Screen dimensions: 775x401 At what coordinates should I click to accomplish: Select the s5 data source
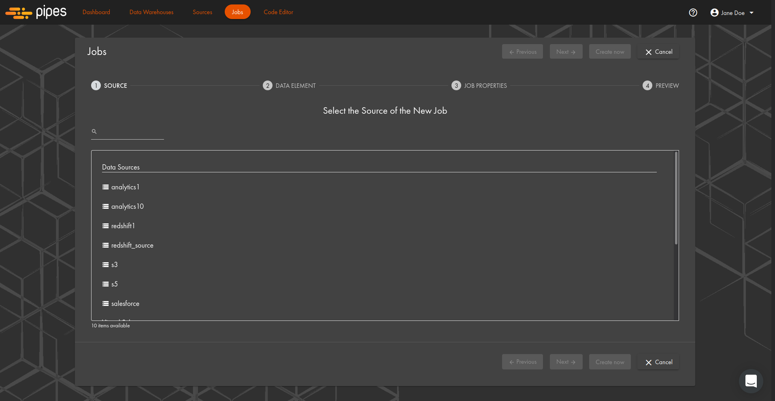pos(114,284)
